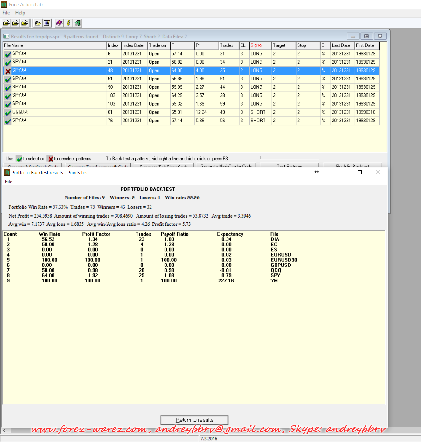Click the double-arrow icon in Portfolio Backtest title bar
Viewport: 421px width, 442px height.
pos(316,172)
